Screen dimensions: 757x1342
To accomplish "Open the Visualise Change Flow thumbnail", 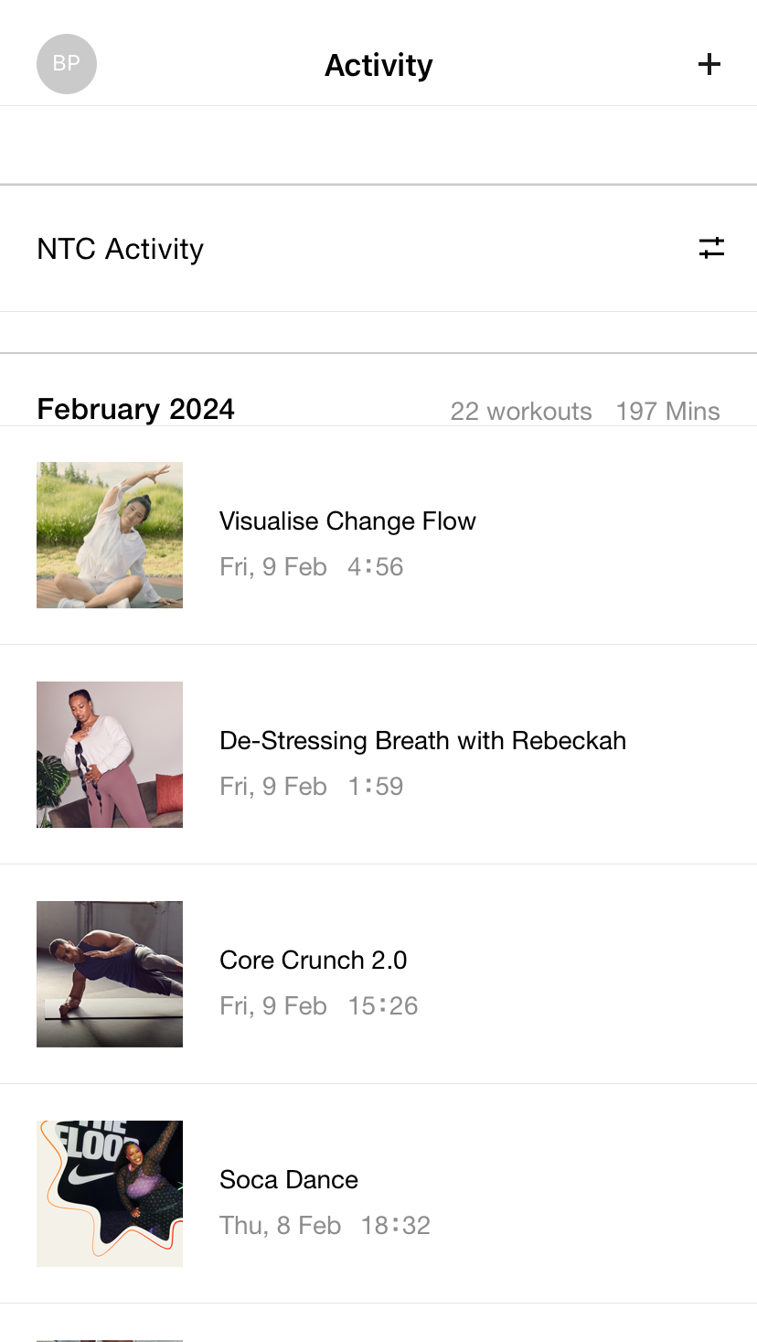I will pos(110,535).
